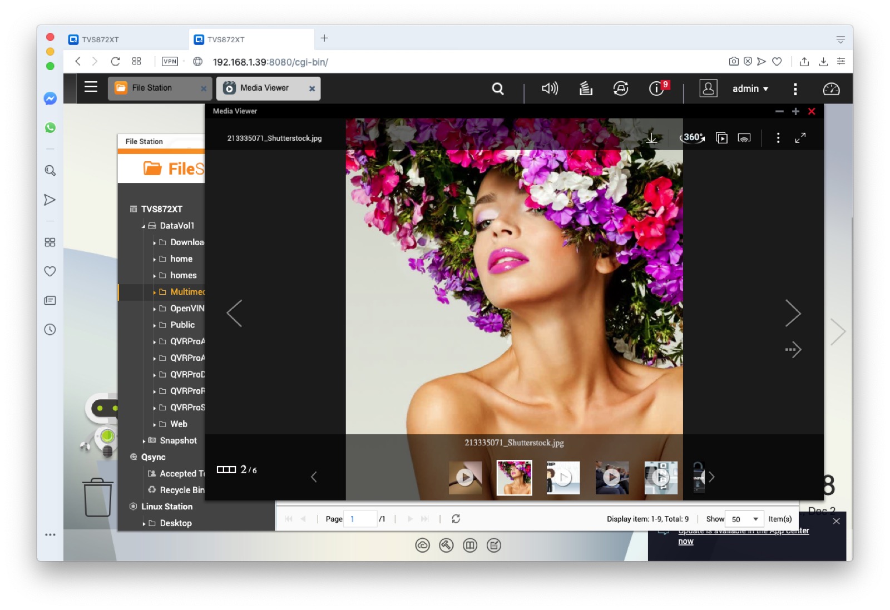Open the QTS volume control icon
The height and width of the screenshot is (610, 890).
pyautogui.click(x=550, y=88)
